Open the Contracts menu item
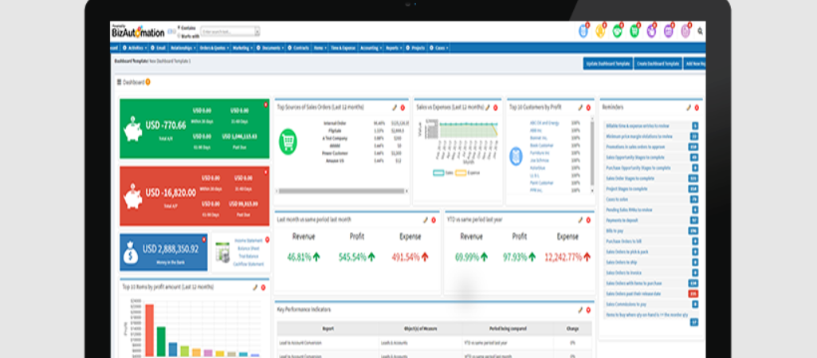Image resolution: width=817 pixels, height=358 pixels. pos(299,47)
